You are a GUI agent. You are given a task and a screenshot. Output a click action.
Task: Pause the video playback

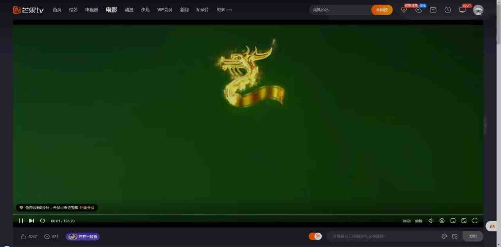click(x=21, y=221)
